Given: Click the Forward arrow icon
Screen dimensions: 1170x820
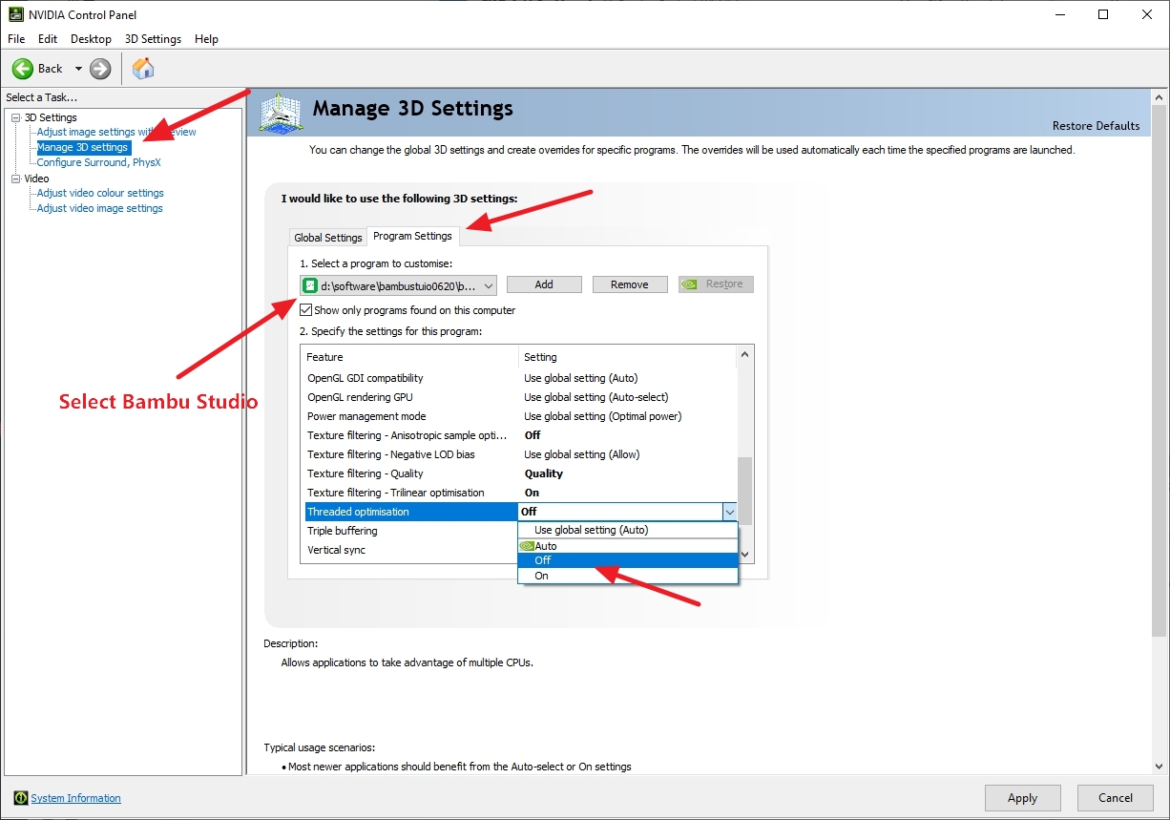Looking at the screenshot, I should click(x=100, y=69).
